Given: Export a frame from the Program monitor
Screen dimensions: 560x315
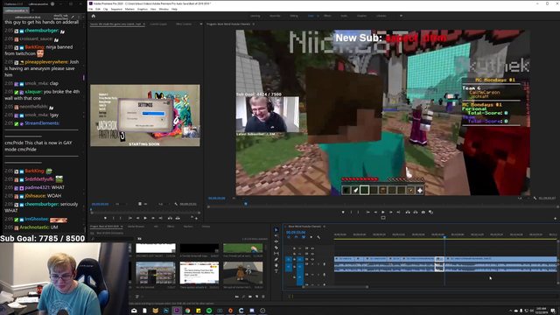Looking at the screenshot, I should tap(423, 212).
